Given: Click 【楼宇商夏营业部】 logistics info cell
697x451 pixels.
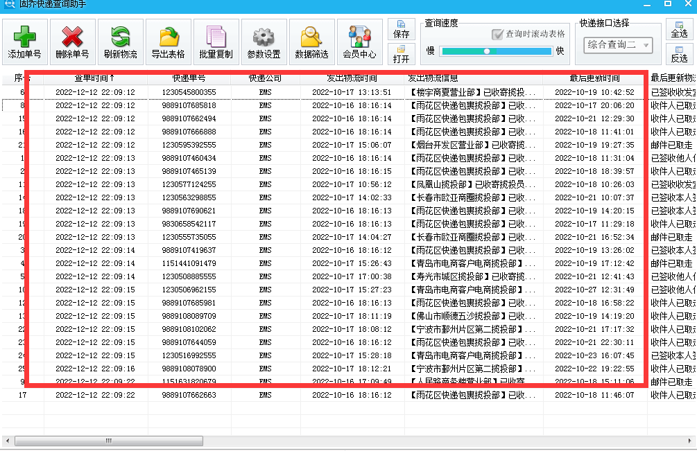Looking at the screenshot, I should 472,92.
